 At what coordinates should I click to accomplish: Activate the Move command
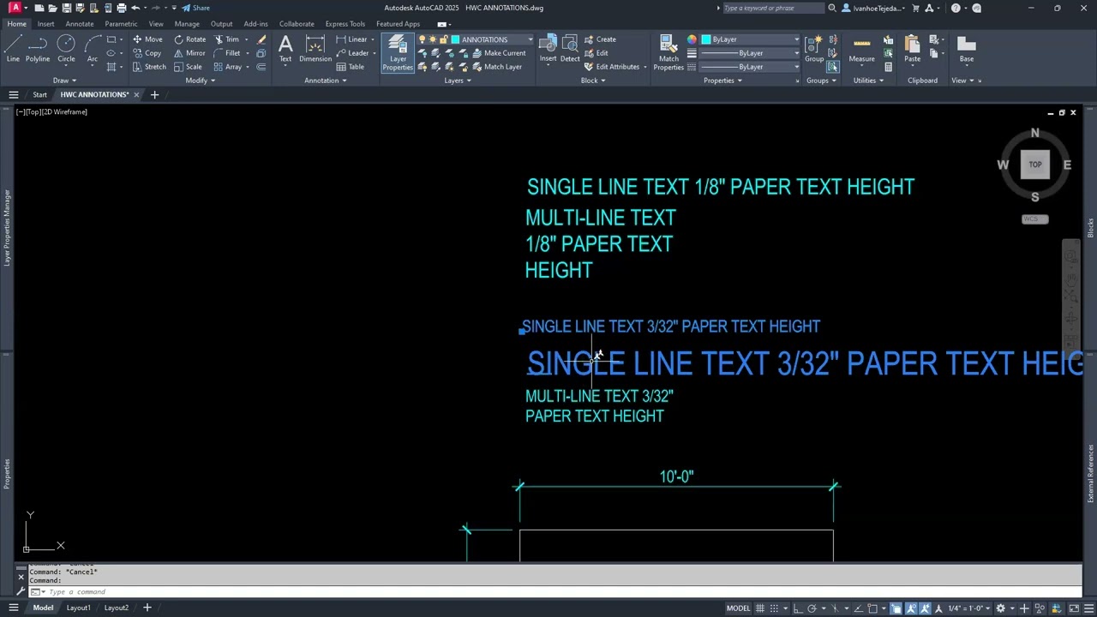pyautogui.click(x=147, y=39)
